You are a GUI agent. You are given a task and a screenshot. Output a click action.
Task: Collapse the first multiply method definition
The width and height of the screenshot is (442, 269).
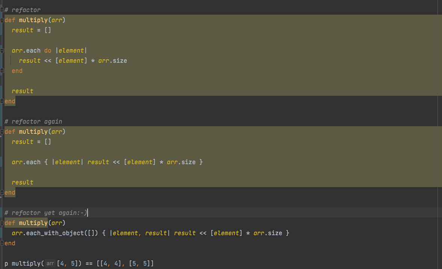click(x=2, y=20)
